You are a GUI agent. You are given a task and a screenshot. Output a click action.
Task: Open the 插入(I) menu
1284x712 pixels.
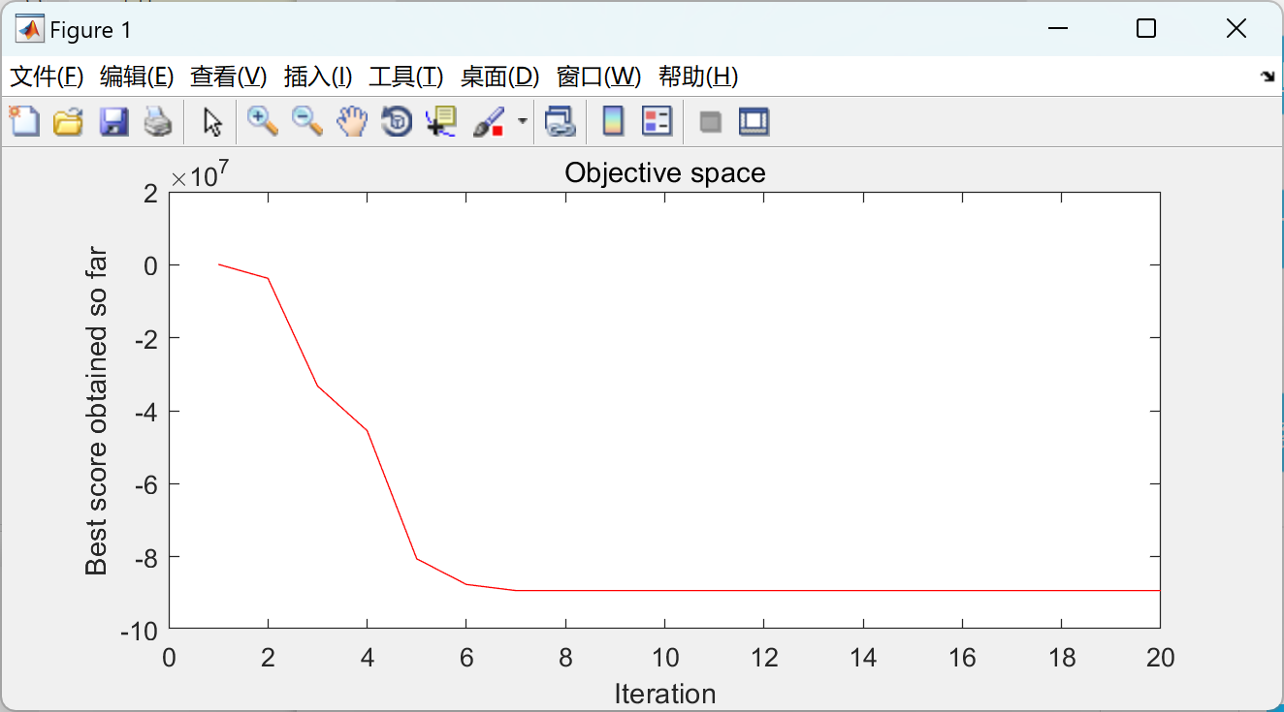pyautogui.click(x=317, y=77)
